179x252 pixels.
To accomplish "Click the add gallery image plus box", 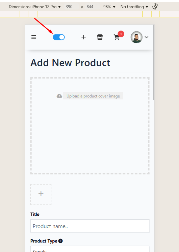I will [x=41, y=194].
